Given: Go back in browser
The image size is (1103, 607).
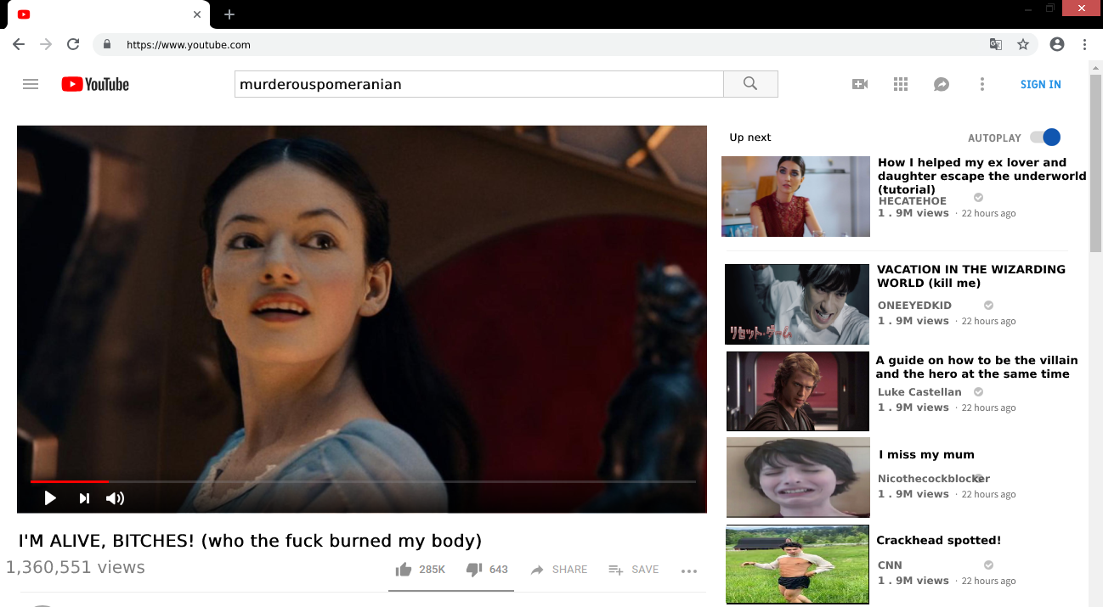Looking at the screenshot, I should (19, 44).
